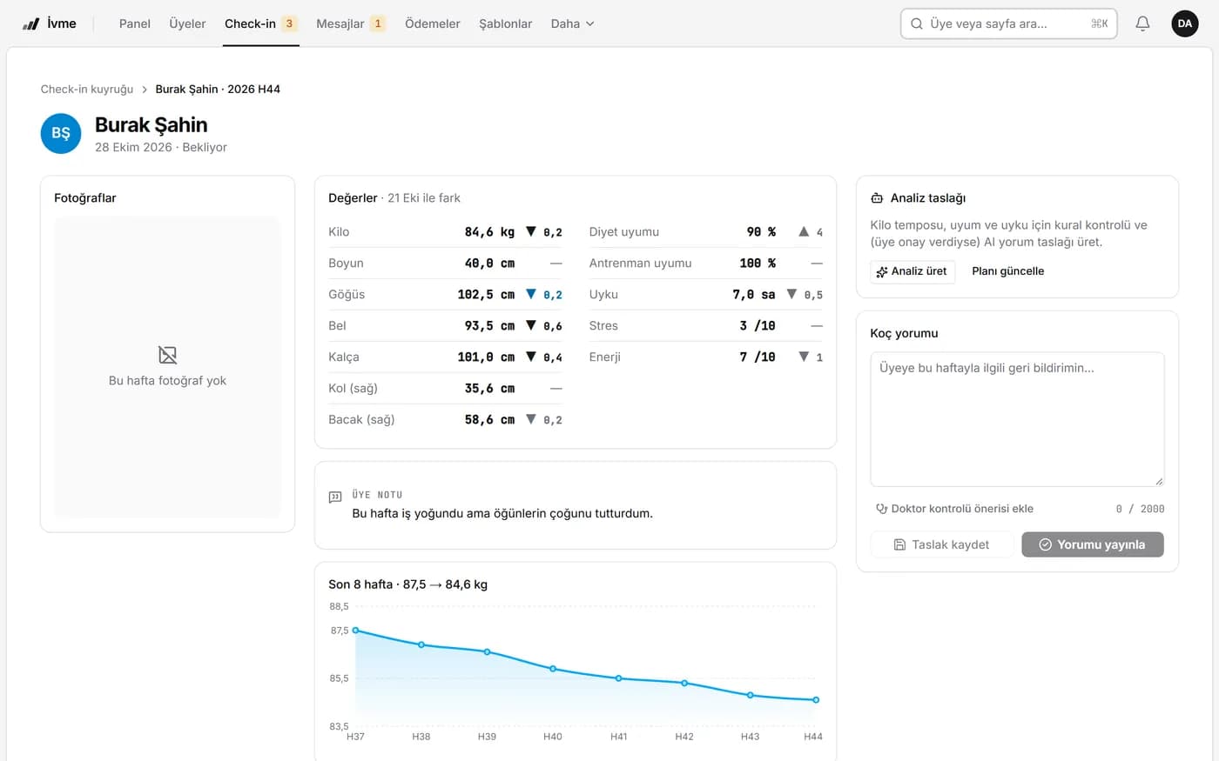Click into the Koç yorumu text area
Screen dimensions: 1219x761
click(x=1017, y=419)
